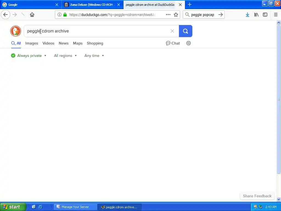Run the peggle popcap search arrow
281x211 pixels.
tap(221, 15)
